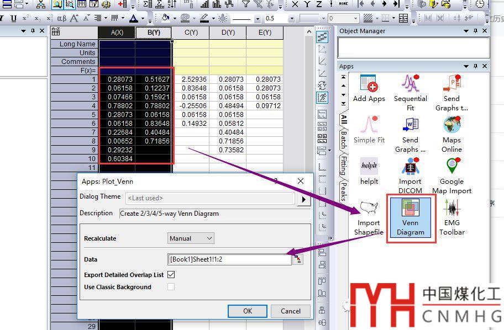Switch to the Batch apps tab
Image resolution: width=504 pixels, height=330 pixels.
[x=344, y=140]
